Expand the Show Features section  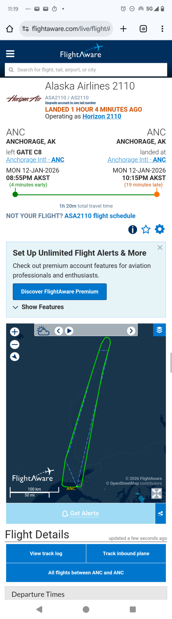[38, 307]
